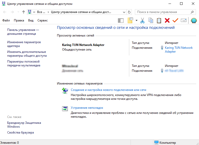Click the adapter icon beside the blurred LAN connection link
The height and width of the screenshot is (145, 199).
point(162,71)
